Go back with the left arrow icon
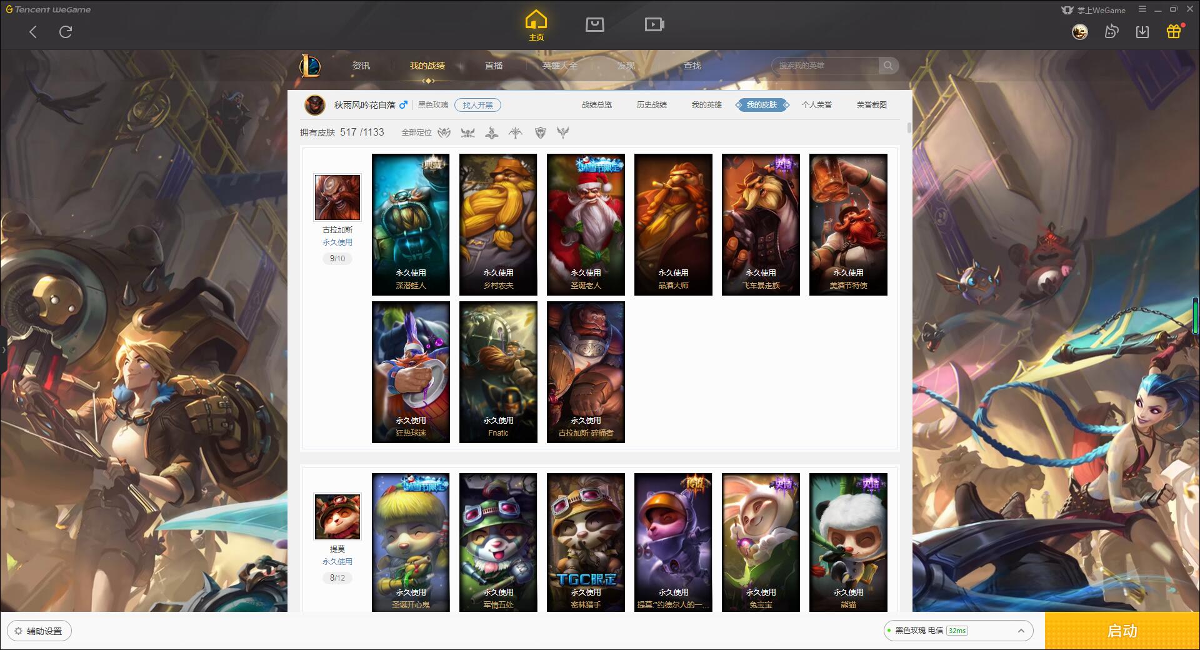Screen dimensions: 1200x650 tap(33, 32)
